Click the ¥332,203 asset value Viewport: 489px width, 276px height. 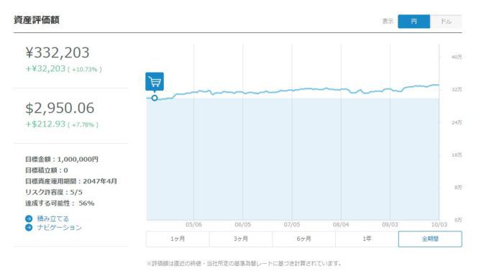pyautogui.click(x=58, y=52)
